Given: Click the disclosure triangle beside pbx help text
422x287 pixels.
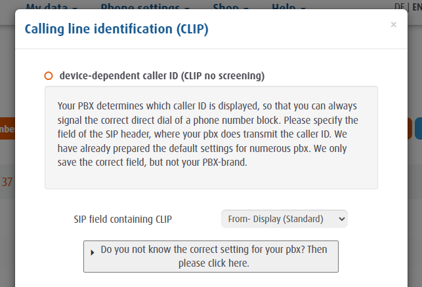Looking at the screenshot, I should point(93,253).
